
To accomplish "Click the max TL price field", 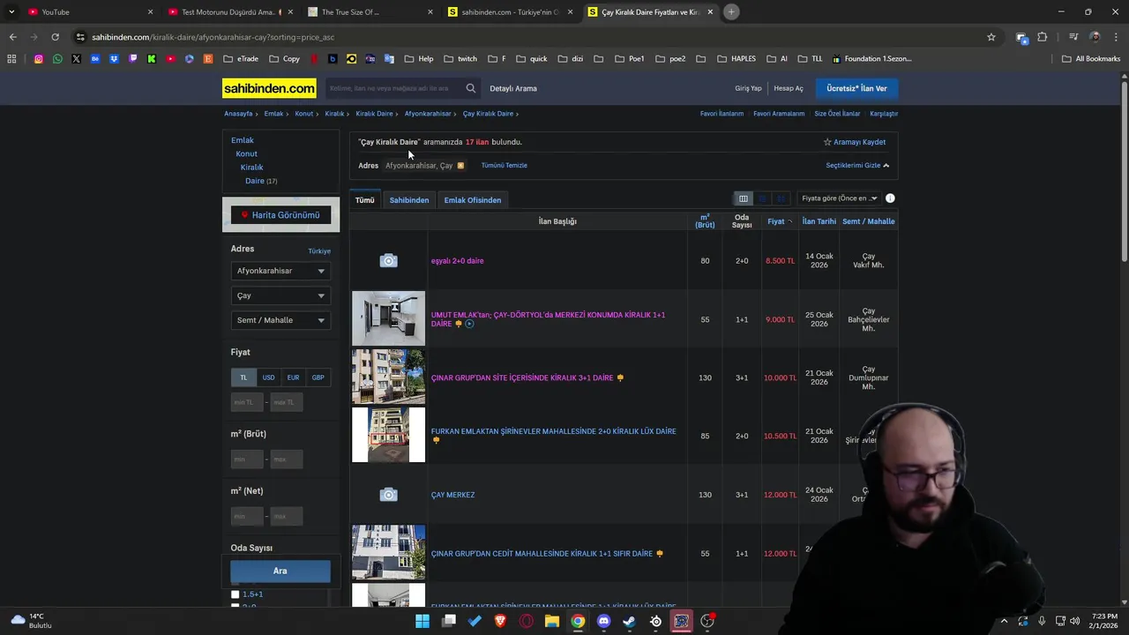I will coord(286,402).
